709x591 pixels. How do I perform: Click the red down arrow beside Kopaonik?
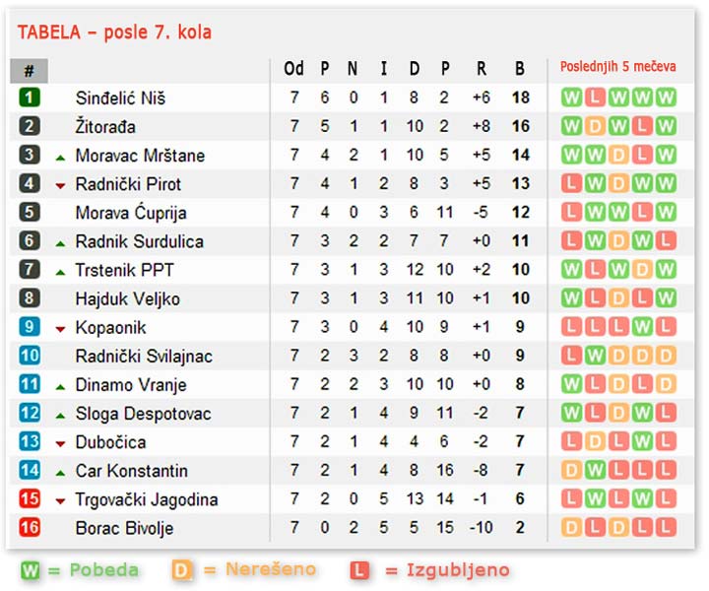60,328
